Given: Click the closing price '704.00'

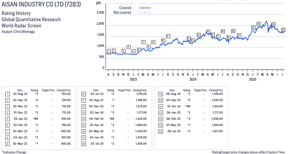Looking at the screenshot, I should click(66, 94).
